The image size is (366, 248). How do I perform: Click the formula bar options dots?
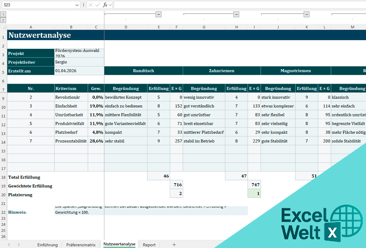(83, 5)
